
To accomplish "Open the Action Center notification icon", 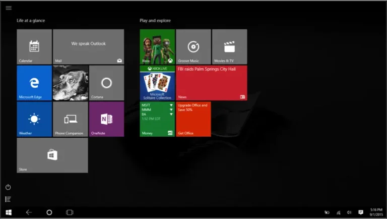I will click(x=361, y=212).
